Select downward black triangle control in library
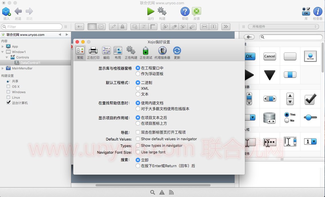Viewport: 325px width, 197px height. pos(270,75)
